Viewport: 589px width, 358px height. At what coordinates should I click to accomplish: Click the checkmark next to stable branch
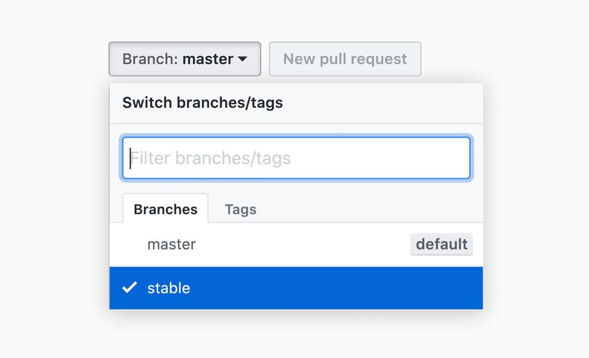coord(129,288)
